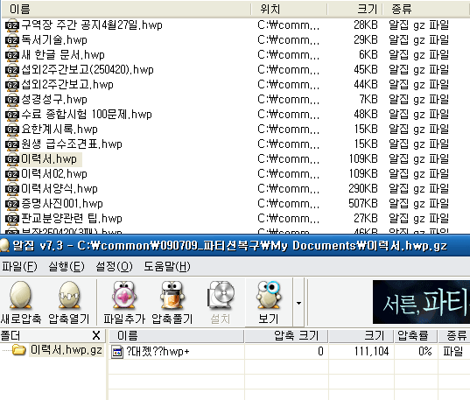Click the 새로압축 egg toolbar icon
The image size is (470, 400).
point(20,295)
